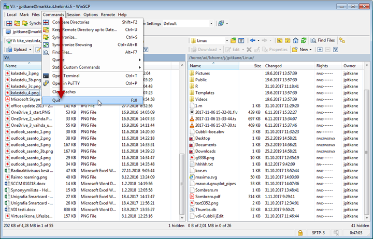
Task: Click the Compare Directories toolbar icon
Action: (x=10, y=23)
